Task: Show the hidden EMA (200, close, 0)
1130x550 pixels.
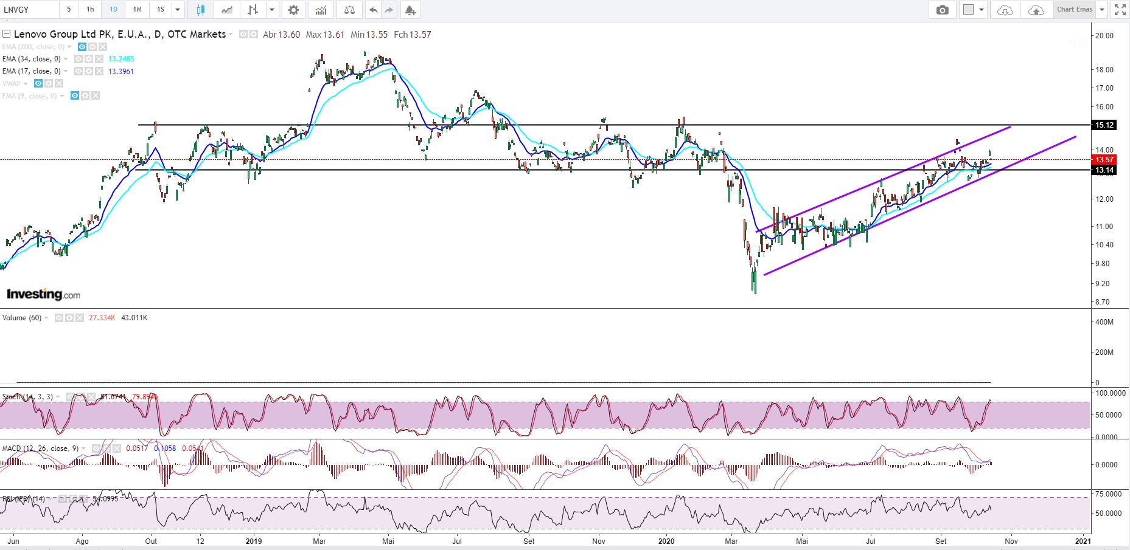Action: click(82, 47)
